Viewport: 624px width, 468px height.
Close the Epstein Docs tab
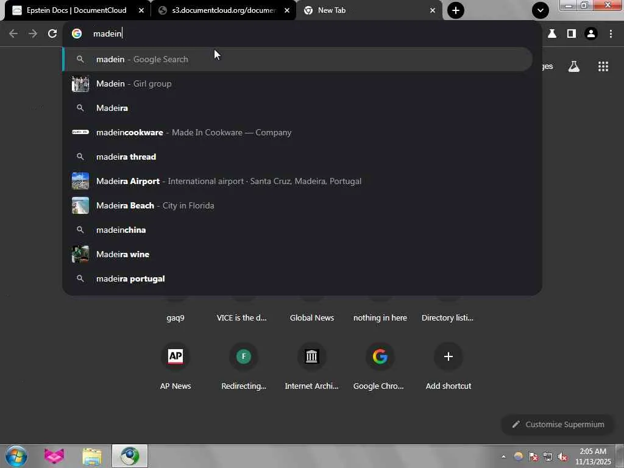coord(141,10)
